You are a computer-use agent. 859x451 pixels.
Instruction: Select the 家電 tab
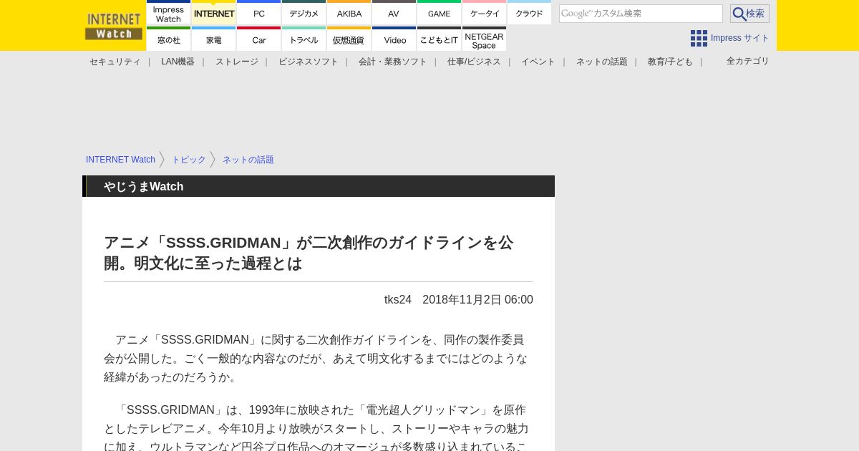click(x=214, y=39)
